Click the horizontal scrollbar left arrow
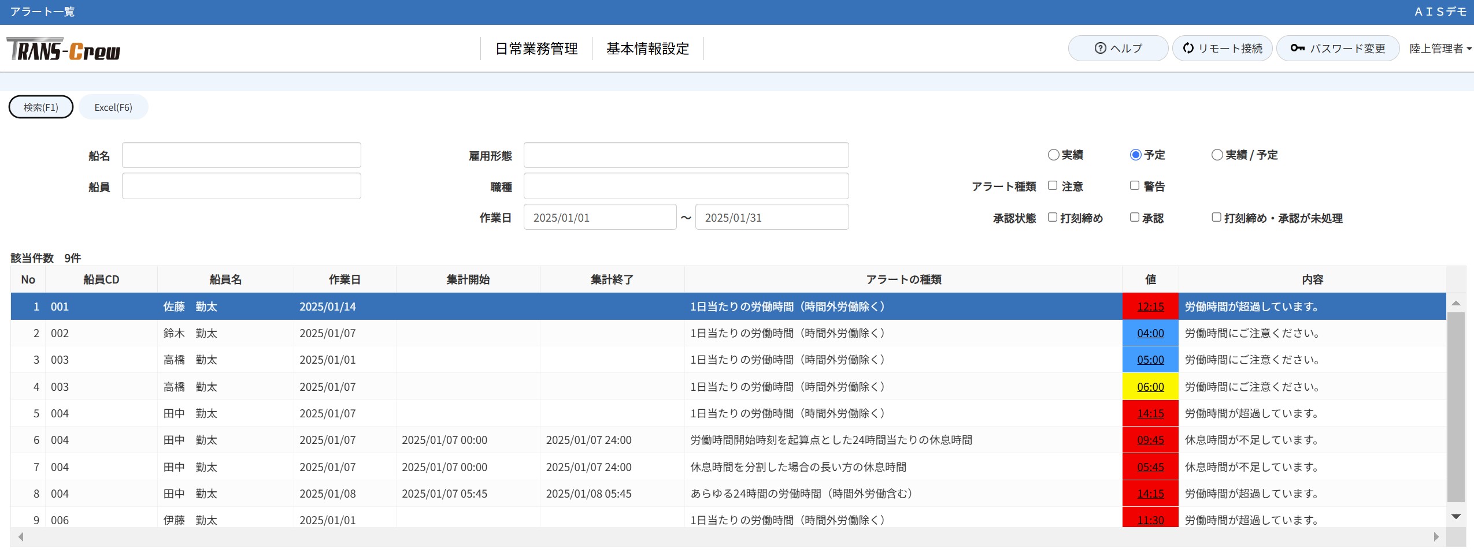 (21, 537)
